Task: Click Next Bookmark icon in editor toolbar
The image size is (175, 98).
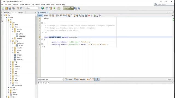Action: point(77,16)
